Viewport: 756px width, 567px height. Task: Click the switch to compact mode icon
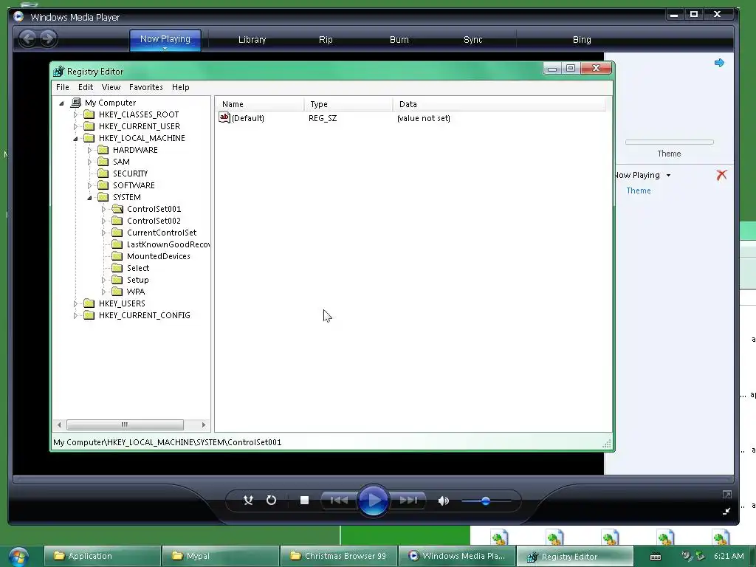coord(726,511)
